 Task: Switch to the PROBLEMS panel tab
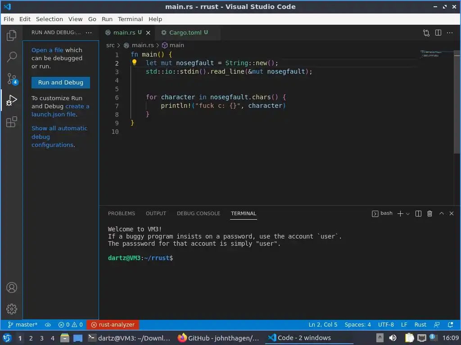121,213
